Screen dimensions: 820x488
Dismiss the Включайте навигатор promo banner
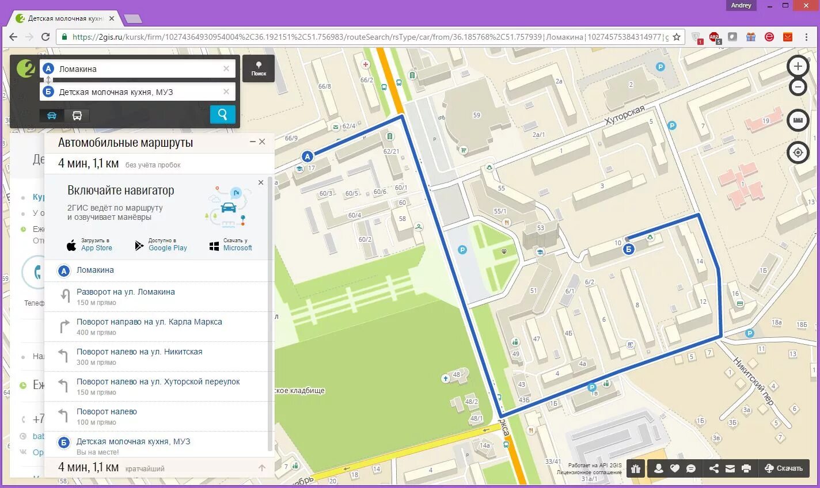click(261, 182)
